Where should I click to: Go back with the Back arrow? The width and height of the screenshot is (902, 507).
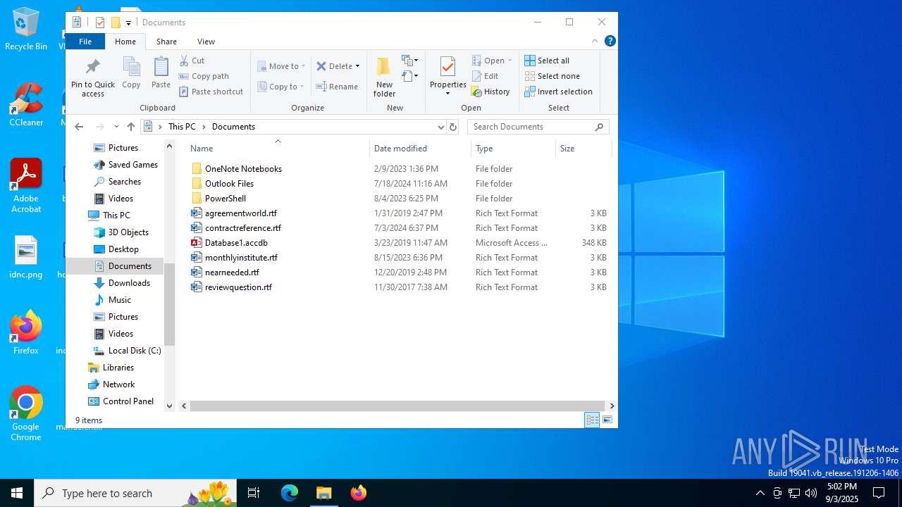79,127
